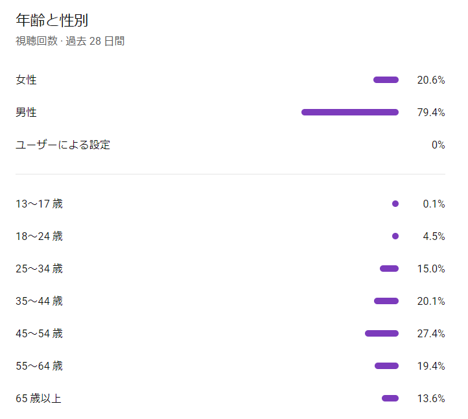Select the ユーザーによる設定 label
This screenshot has height=419, width=468.
pyautogui.click(x=63, y=145)
